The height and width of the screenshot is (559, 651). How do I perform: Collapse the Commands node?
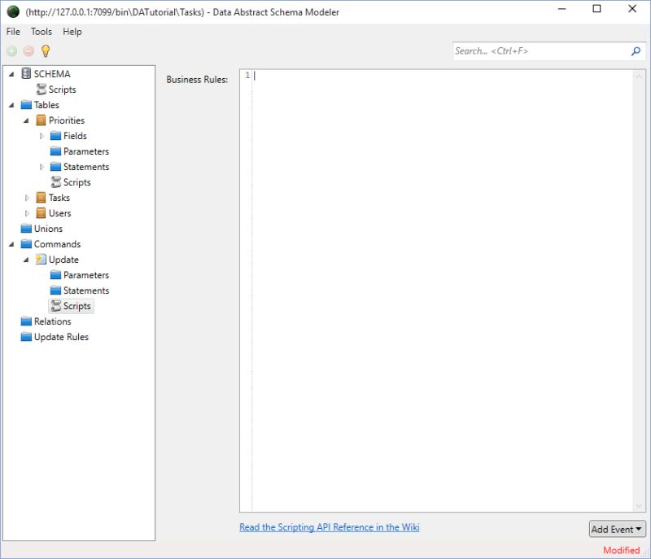[x=11, y=244]
